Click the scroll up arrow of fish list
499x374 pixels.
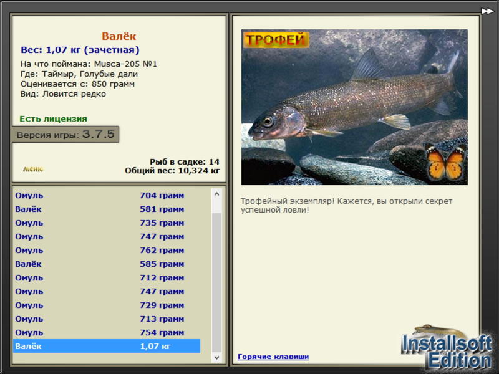(216, 194)
